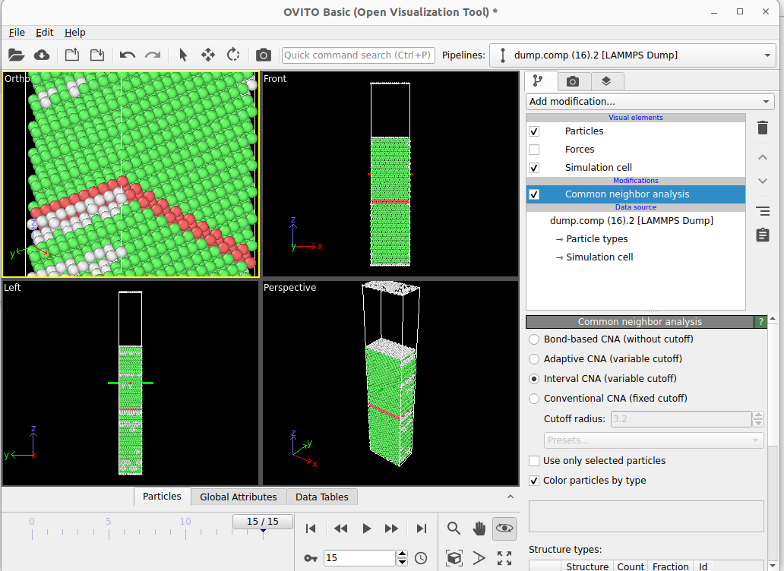Open the Help menu

pyautogui.click(x=74, y=33)
